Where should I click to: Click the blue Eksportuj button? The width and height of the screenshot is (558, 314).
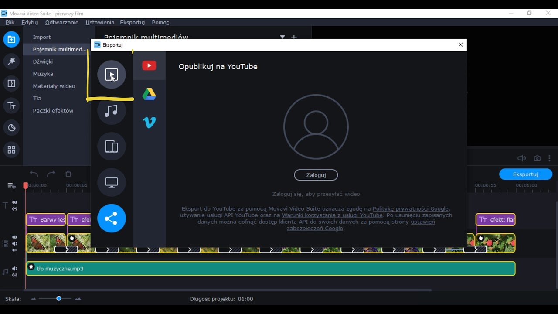525,174
